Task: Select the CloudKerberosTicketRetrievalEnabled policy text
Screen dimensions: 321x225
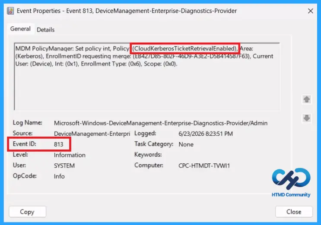Action: 185,49
